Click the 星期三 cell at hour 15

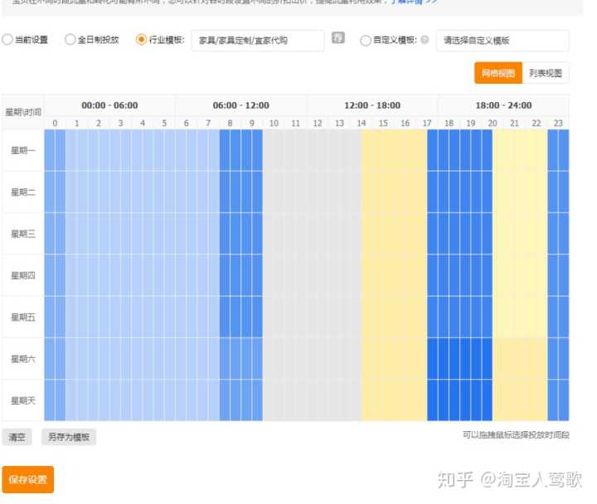point(383,234)
